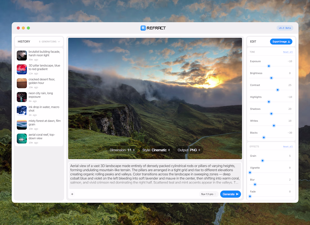
Task: Click 'Reset all' in the Tone section
Action: 288,52
